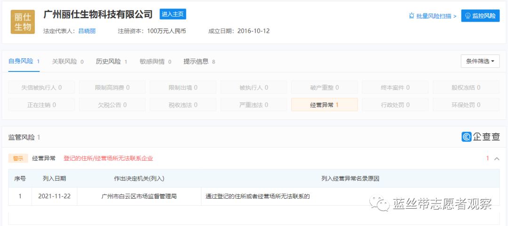Click the 列入经营异常名录原因 column header
Screen dimensions: 508x226
[x=350, y=179]
